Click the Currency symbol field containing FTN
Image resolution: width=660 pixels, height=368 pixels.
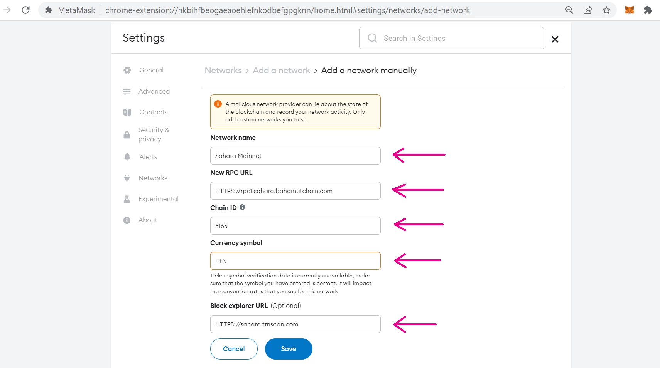point(295,261)
